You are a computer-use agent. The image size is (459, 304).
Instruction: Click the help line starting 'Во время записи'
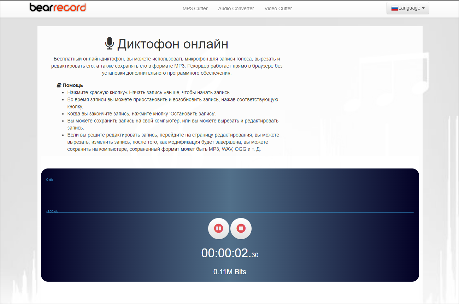(173, 103)
